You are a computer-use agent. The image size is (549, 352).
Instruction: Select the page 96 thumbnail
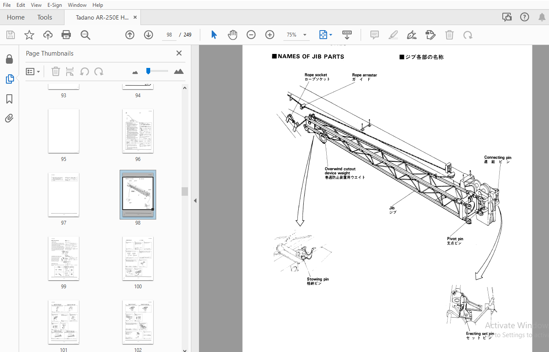138,131
